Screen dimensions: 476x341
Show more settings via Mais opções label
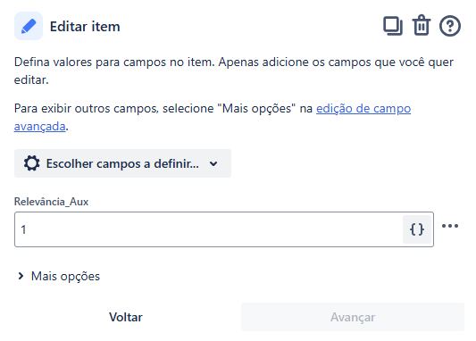[x=65, y=277]
